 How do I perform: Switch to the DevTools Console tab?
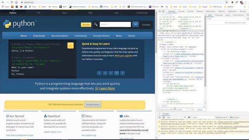[x=181, y=11]
